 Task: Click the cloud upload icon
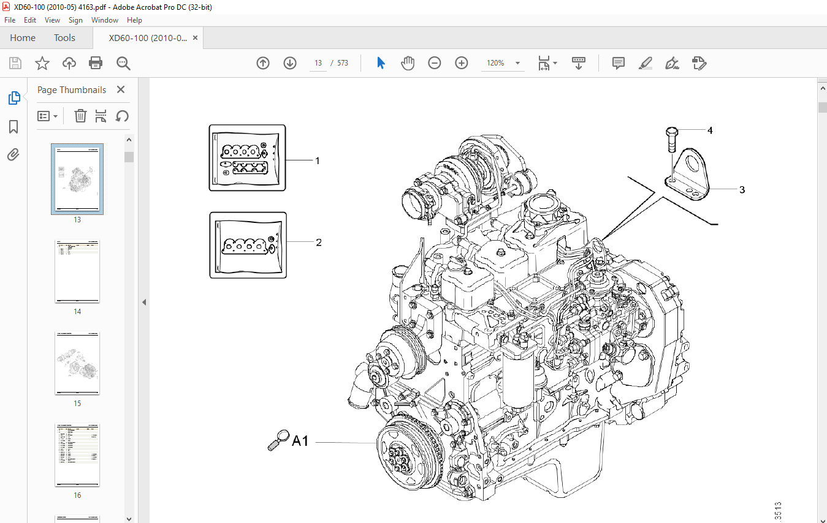tap(69, 63)
